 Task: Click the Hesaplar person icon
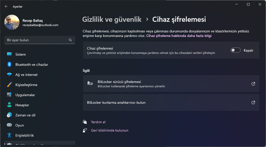click(x=9, y=105)
